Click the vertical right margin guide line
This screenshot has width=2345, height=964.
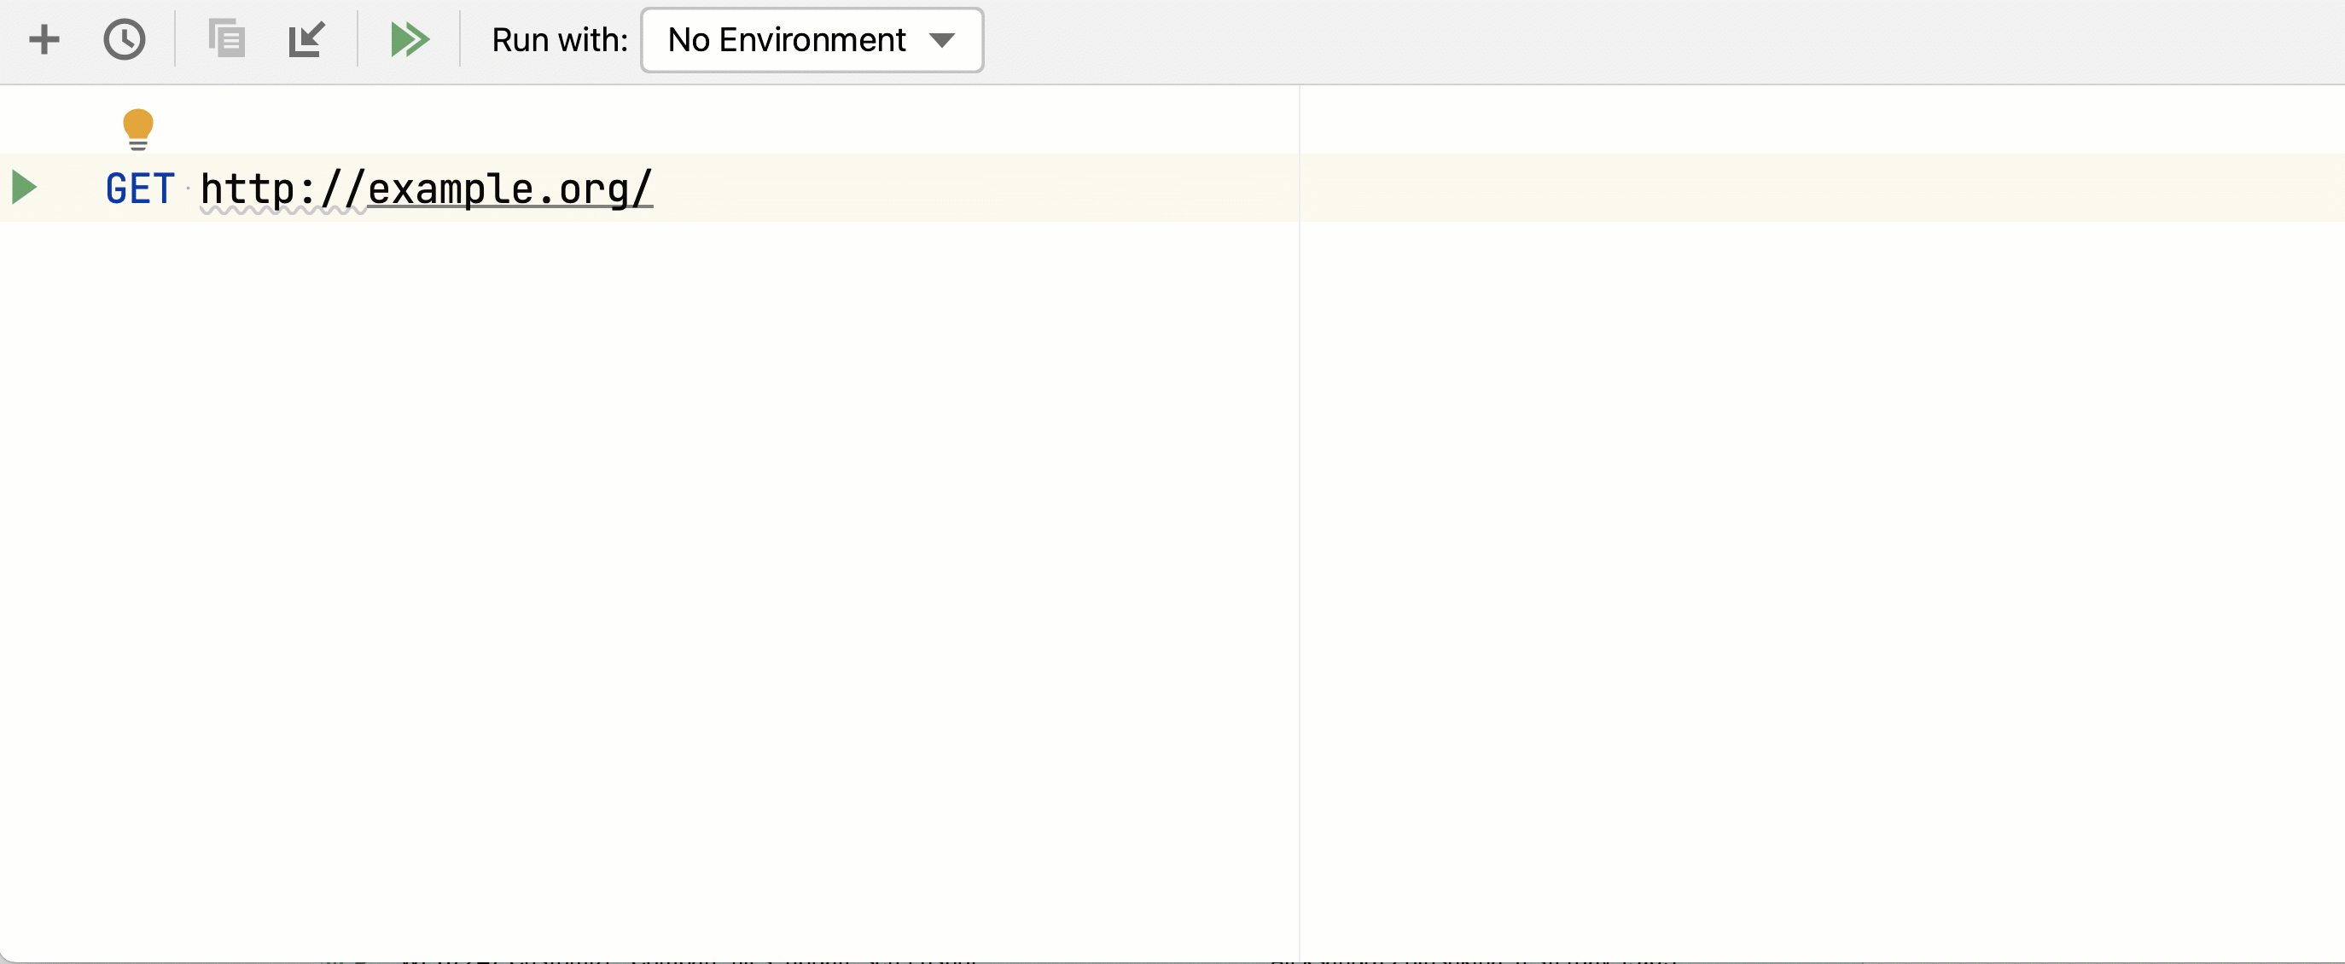1299,546
